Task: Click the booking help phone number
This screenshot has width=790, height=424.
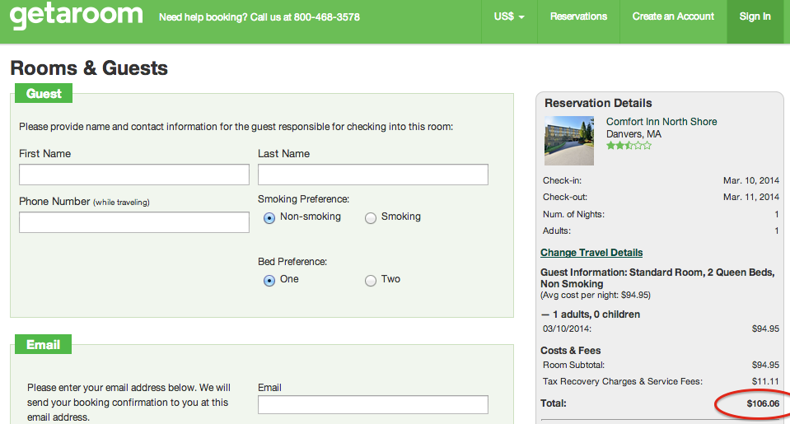Action: (327, 17)
